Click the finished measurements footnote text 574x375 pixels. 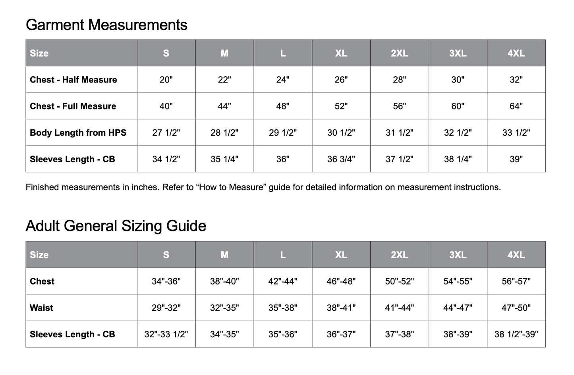263,187
